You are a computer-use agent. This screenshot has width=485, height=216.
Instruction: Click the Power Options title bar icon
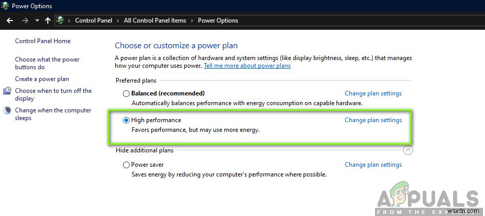pyautogui.click(x=5, y=6)
